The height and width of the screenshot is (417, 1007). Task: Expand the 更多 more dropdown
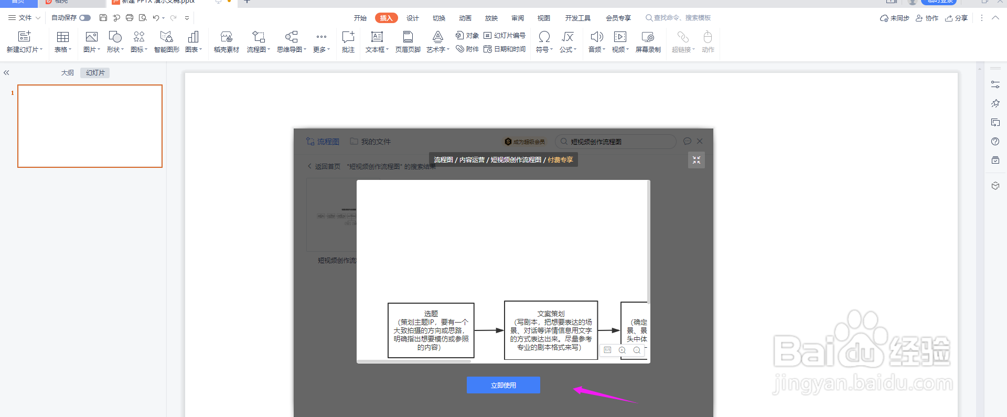click(x=322, y=49)
